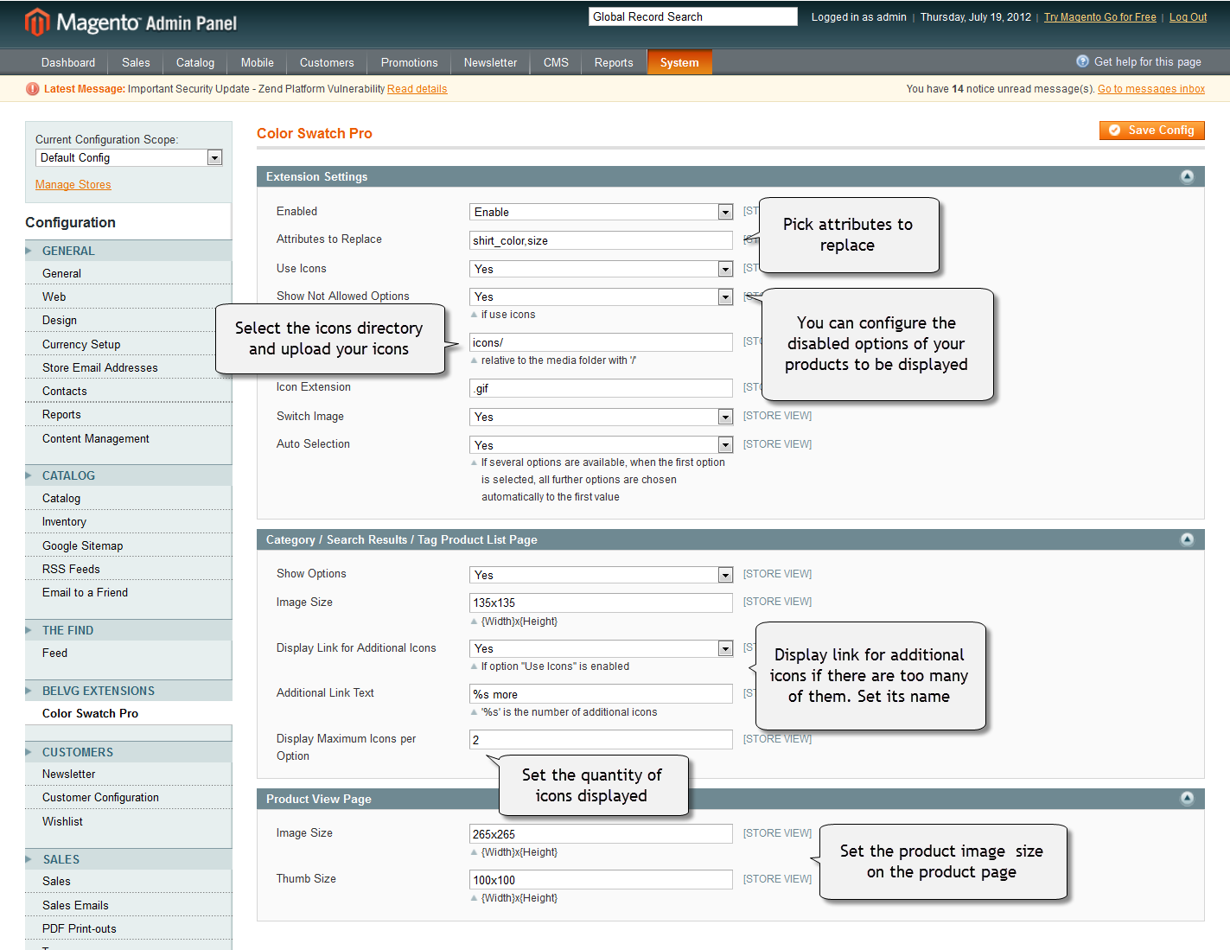Open the Sales menu
The width and height of the screenshot is (1230, 950).
pos(136,62)
